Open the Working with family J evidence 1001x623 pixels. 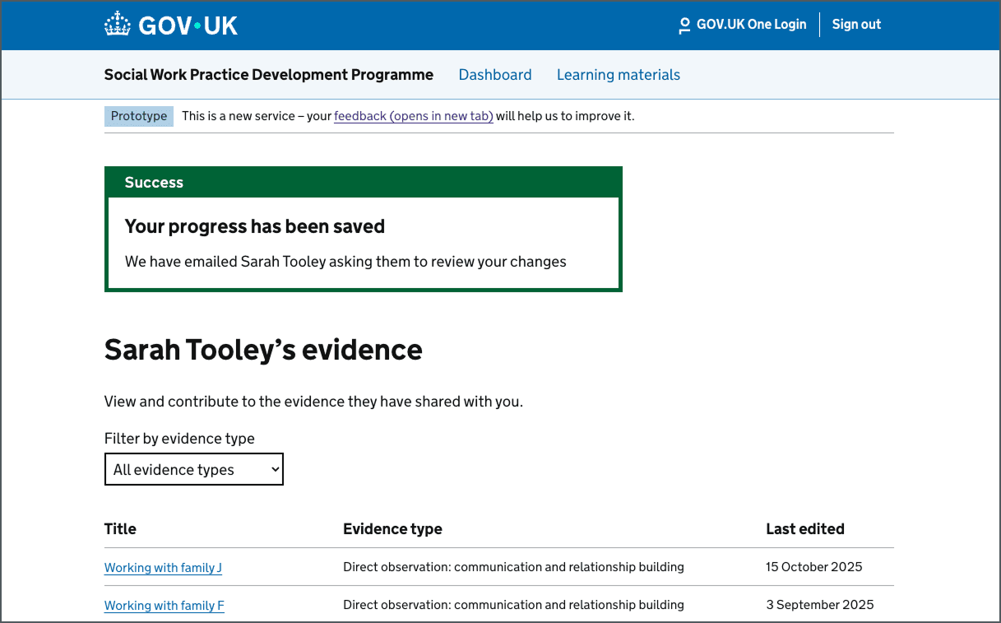point(163,567)
